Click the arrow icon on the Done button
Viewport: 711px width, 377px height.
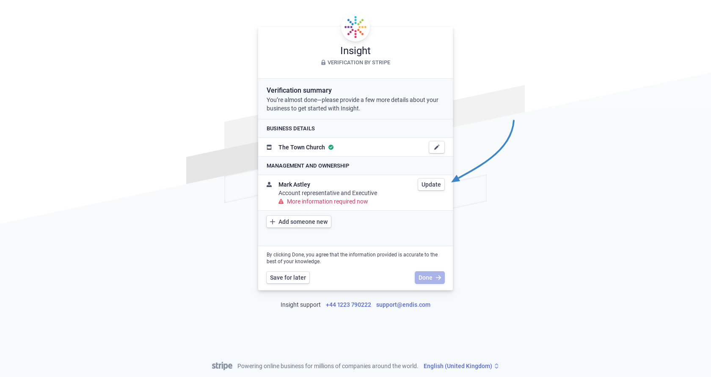tap(438, 278)
